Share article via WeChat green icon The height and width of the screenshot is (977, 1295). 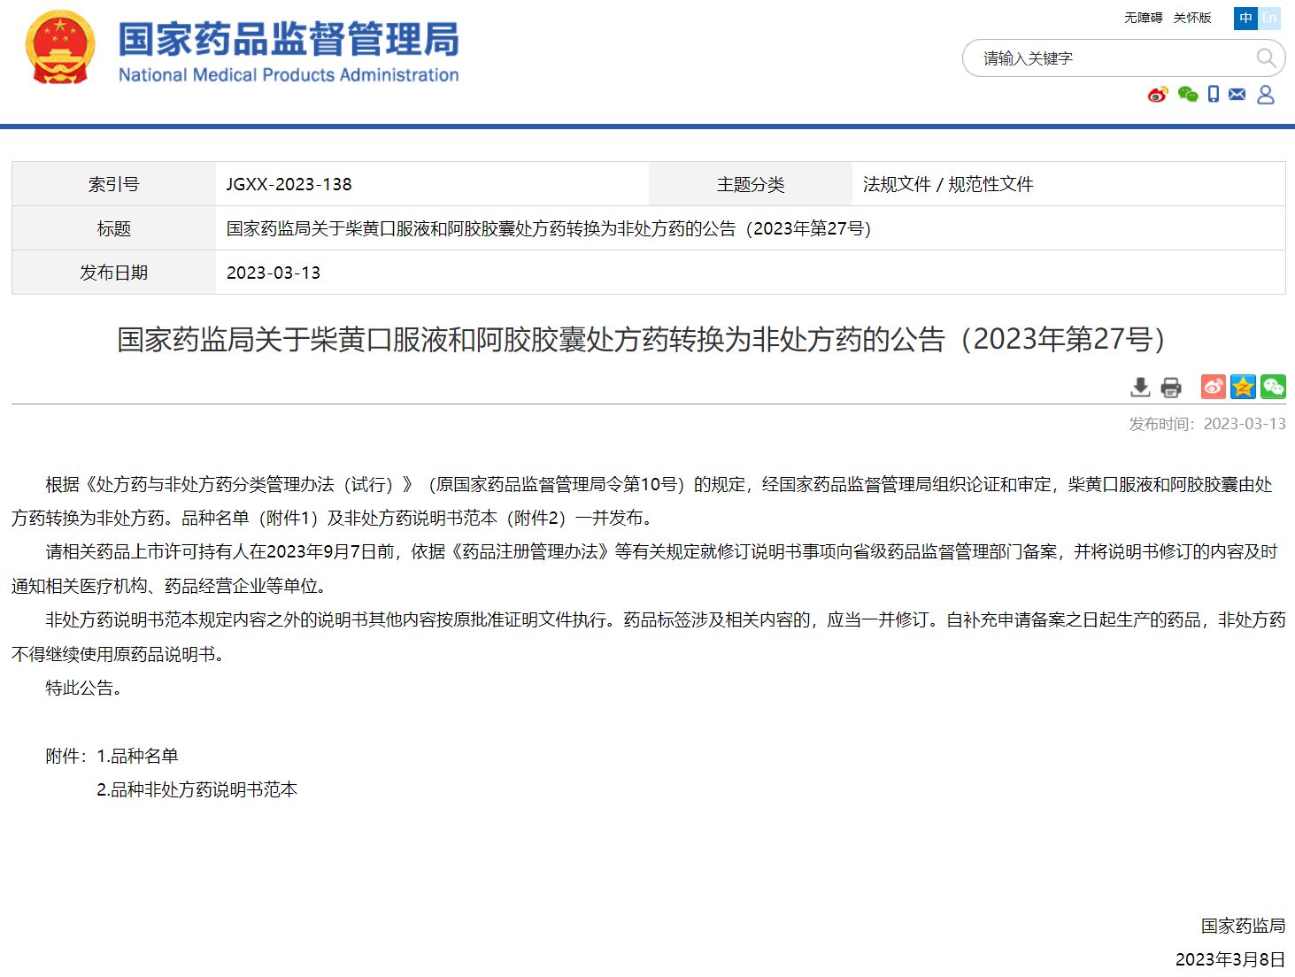coord(1274,387)
